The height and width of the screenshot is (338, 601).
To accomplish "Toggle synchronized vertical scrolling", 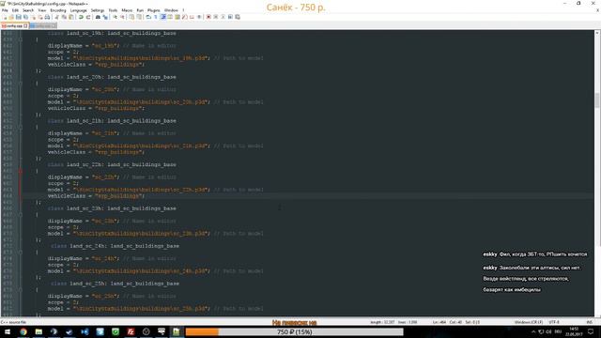I will pyautogui.click(x=131, y=17).
